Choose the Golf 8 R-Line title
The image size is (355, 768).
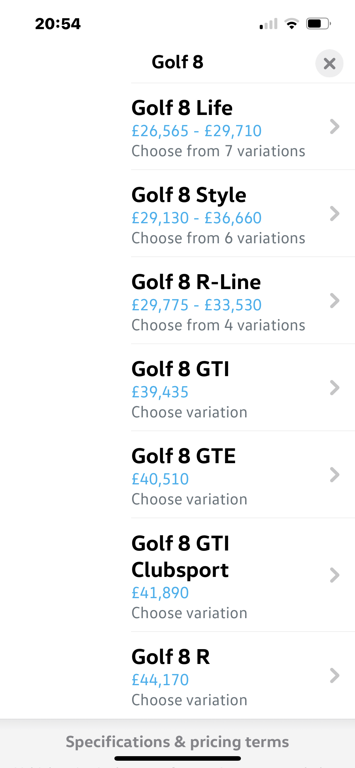(196, 282)
